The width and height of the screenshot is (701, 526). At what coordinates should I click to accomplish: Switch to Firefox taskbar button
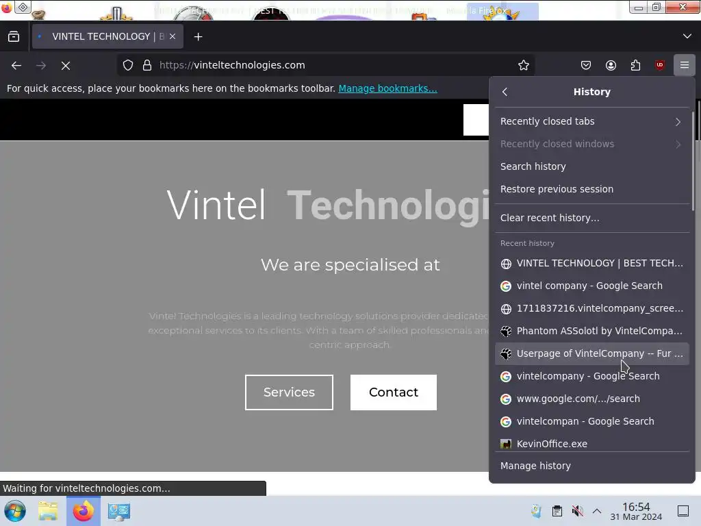(84, 511)
